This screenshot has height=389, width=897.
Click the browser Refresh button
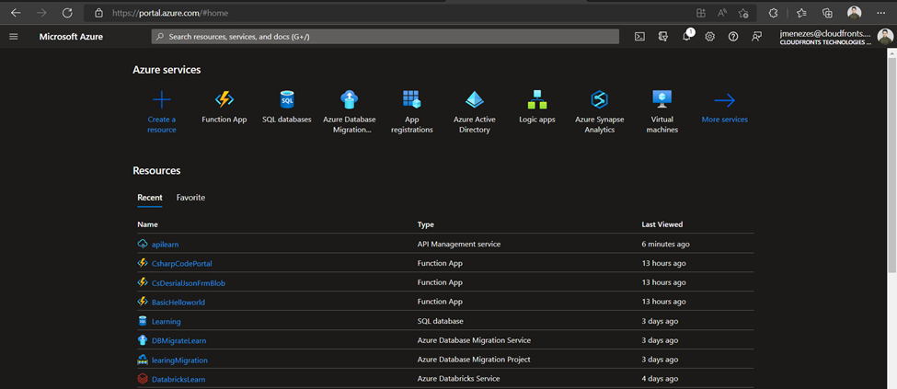point(67,13)
